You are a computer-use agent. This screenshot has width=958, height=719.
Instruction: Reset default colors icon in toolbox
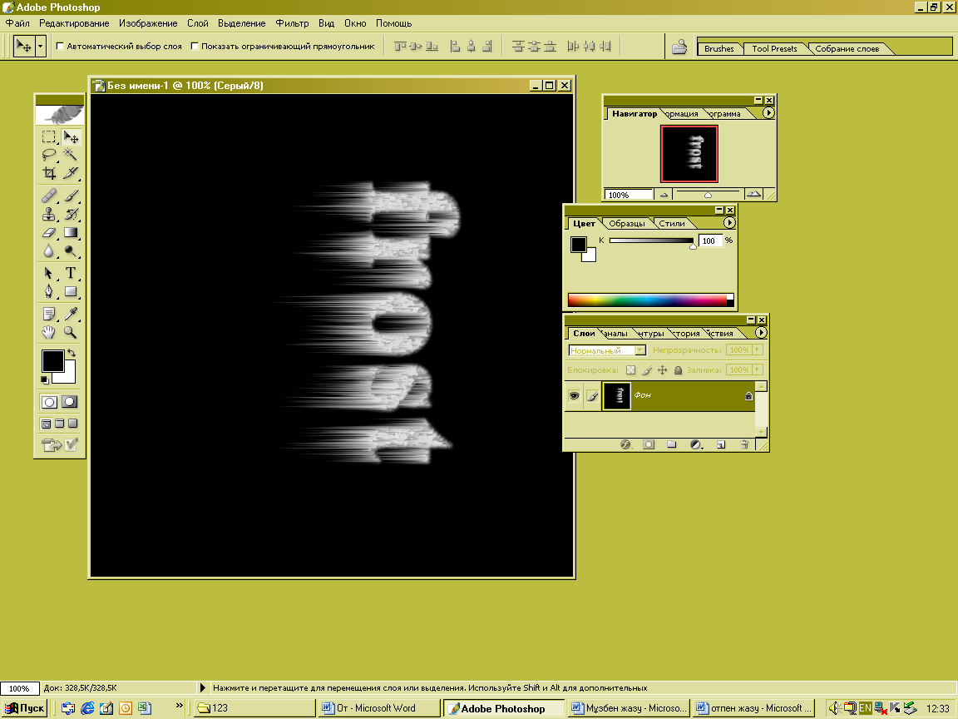(45, 380)
